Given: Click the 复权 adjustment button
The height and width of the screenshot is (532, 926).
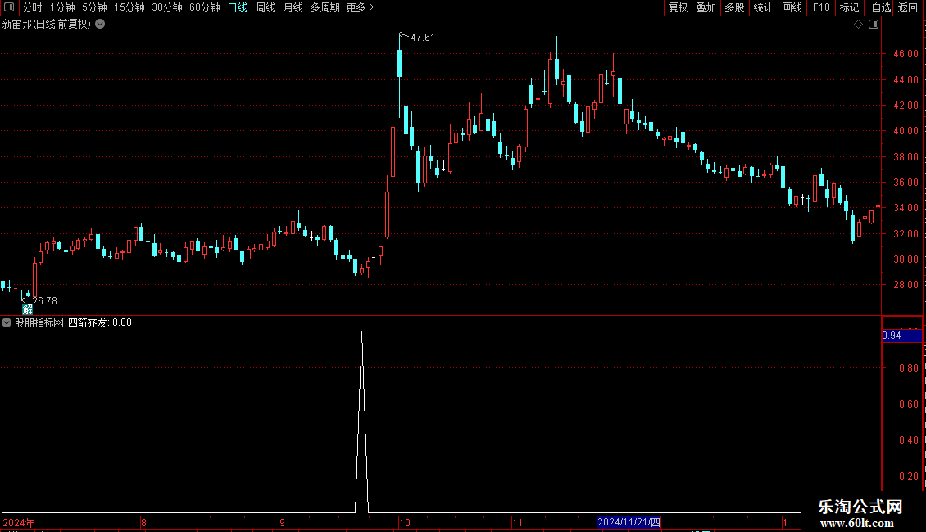Looking at the screenshot, I should click(678, 7).
